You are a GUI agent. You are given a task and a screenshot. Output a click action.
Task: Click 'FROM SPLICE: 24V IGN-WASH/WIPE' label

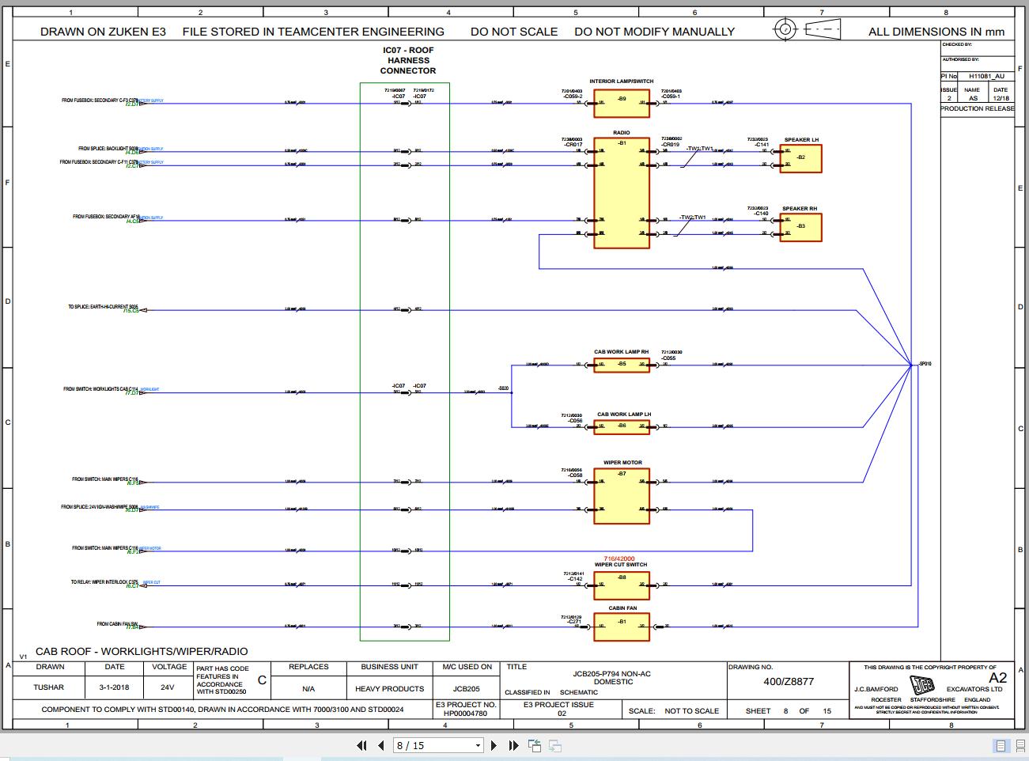tap(100, 507)
